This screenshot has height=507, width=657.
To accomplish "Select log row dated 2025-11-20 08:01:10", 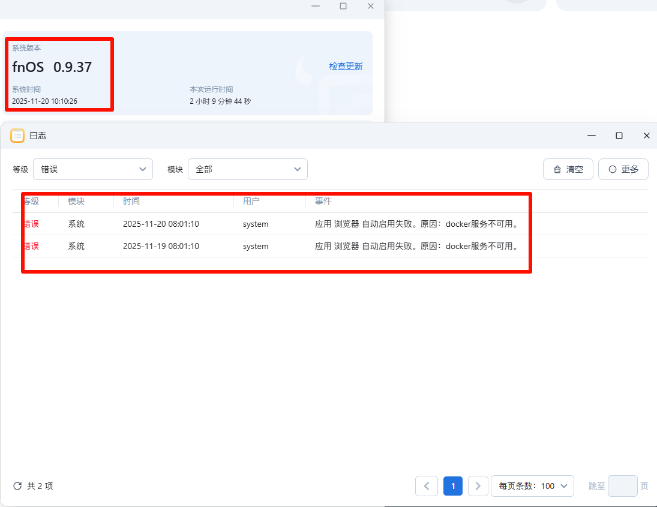I will click(331, 224).
